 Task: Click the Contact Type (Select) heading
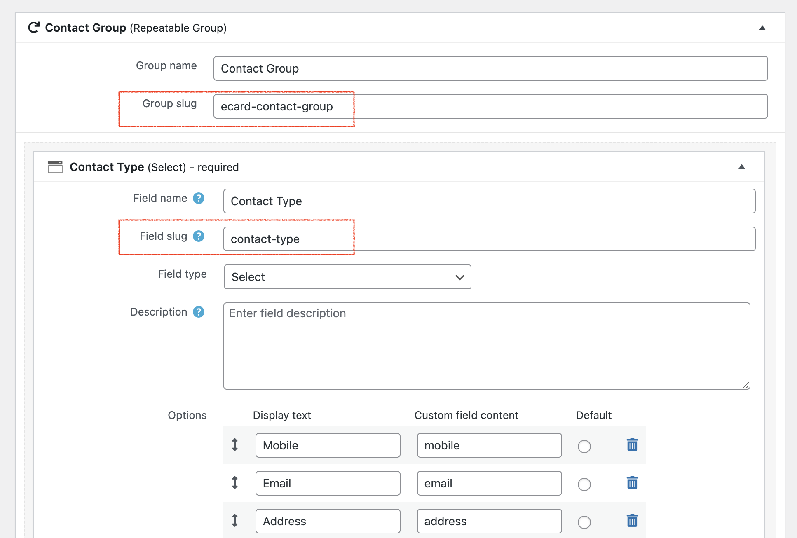(x=154, y=167)
